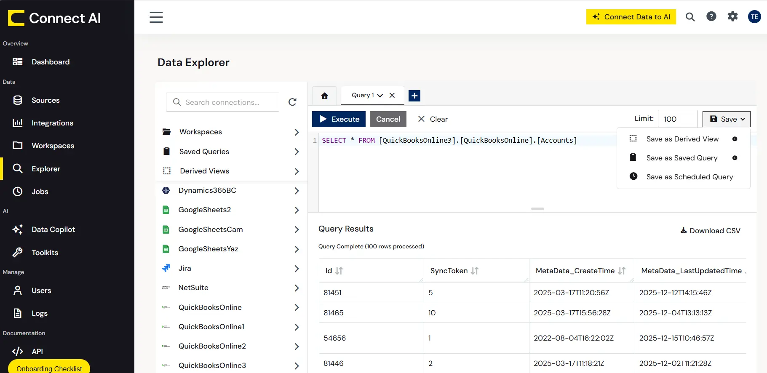Grab the editor resize handle bar
This screenshot has width=767, height=373.
537,209
